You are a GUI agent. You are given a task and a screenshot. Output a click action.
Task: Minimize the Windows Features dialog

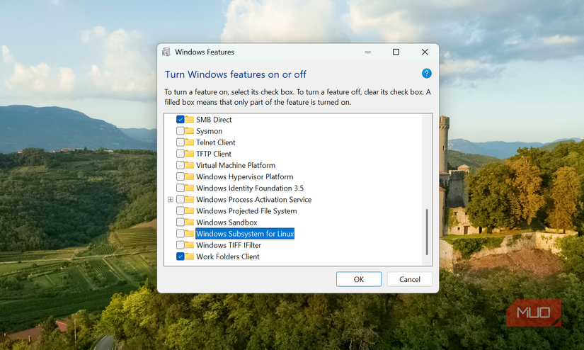[x=368, y=52]
